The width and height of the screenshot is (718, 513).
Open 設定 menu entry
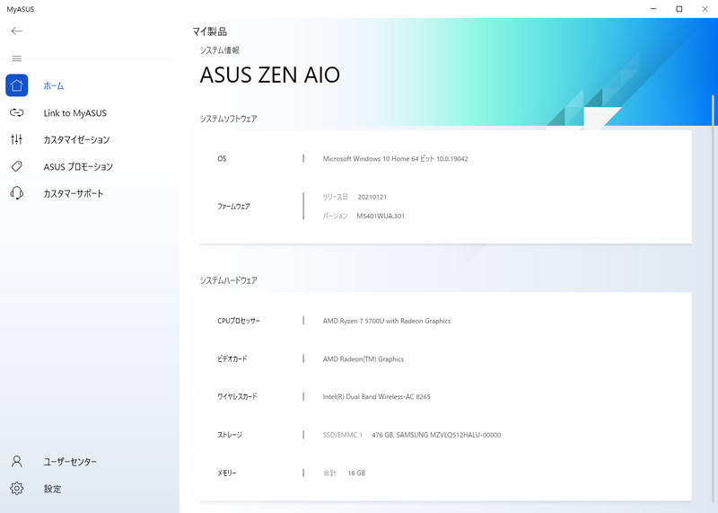pyautogui.click(x=53, y=489)
